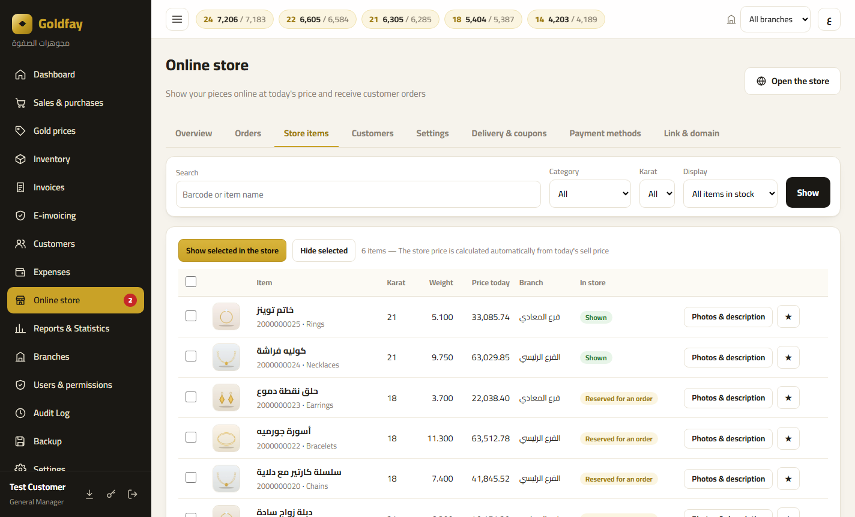Focus the Barcode or item name search
Image resolution: width=855 pixels, height=517 pixels.
358,195
